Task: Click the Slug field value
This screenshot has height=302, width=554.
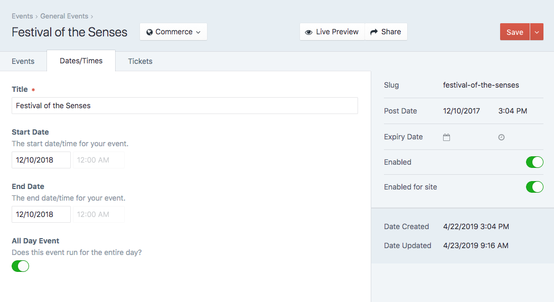Action: point(481,85)
